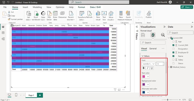
Task: Add a new page with plus button
Action: pos(40,95)
